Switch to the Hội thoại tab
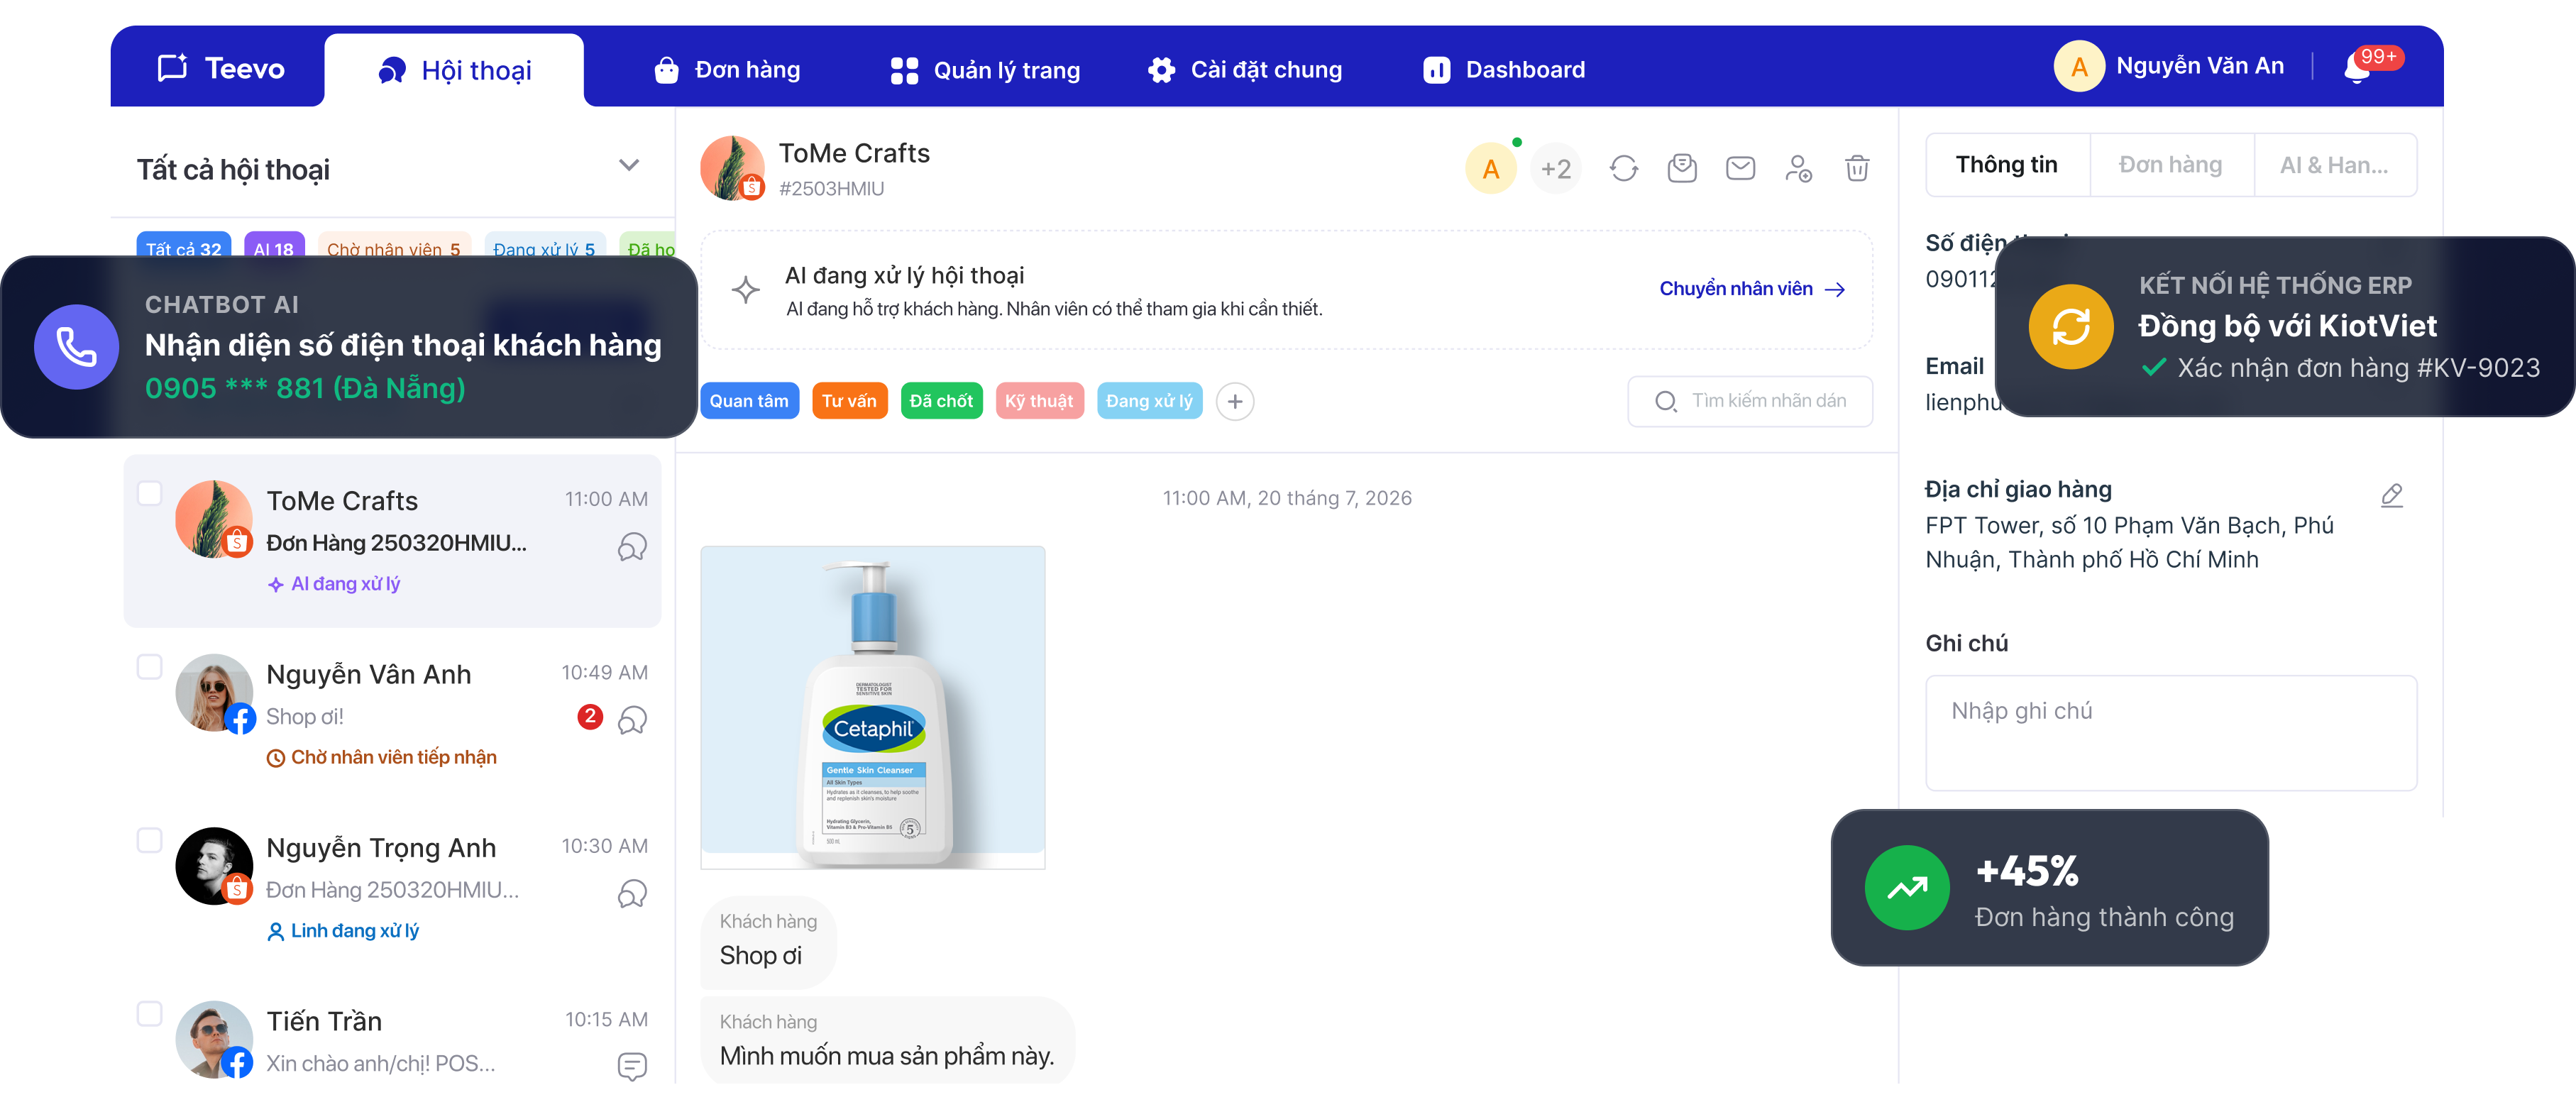Screen dimensions: 2576x1107 pyautogui.click(x=455, y=70)
